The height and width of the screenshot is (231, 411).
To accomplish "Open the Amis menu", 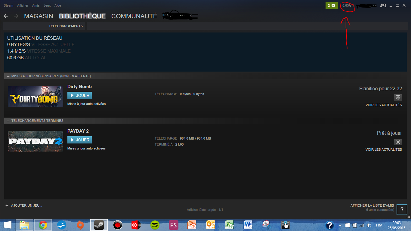I will 36,5.
